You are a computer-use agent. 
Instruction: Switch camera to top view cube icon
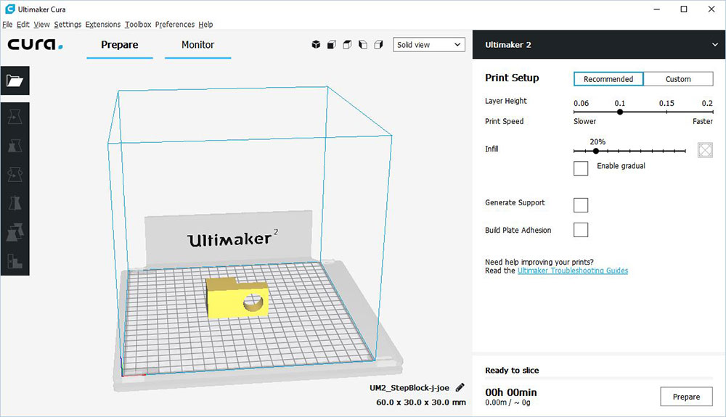[347, 45]
